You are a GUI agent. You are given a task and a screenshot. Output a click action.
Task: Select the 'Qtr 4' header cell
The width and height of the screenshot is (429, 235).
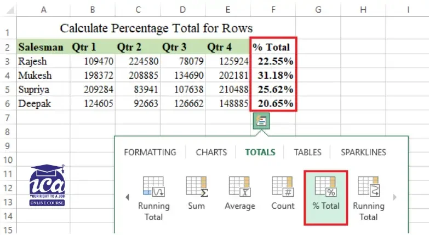(x=227, y=47)
